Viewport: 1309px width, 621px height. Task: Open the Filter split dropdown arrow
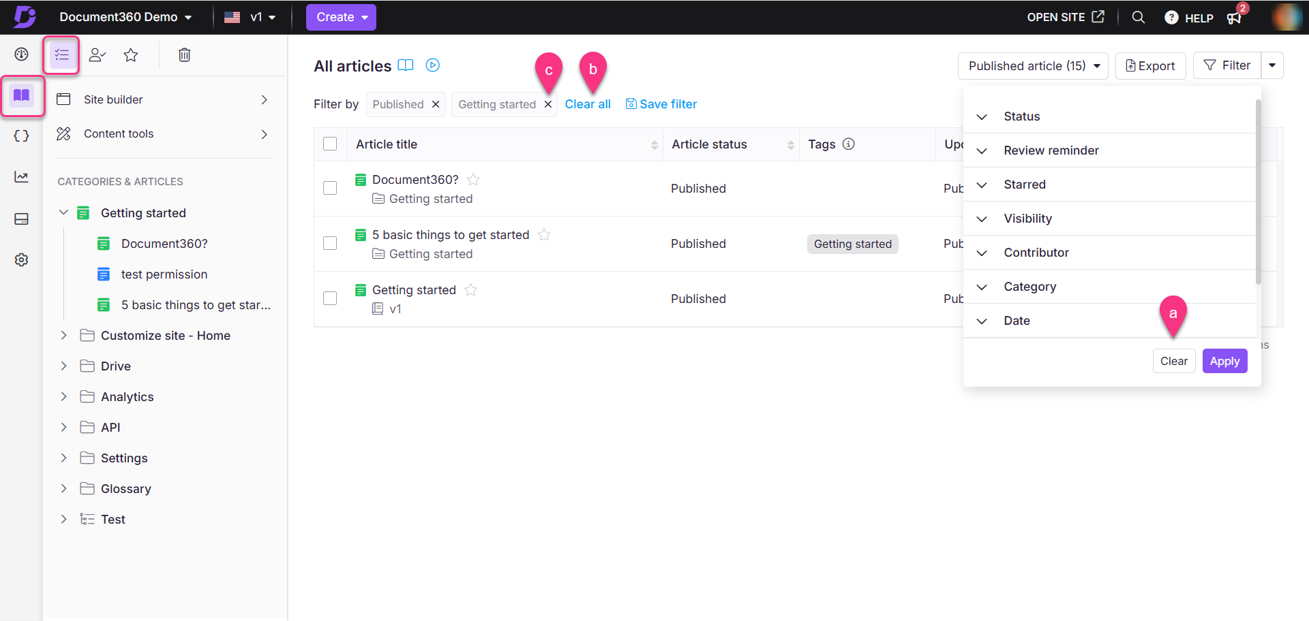(1272, 66)
